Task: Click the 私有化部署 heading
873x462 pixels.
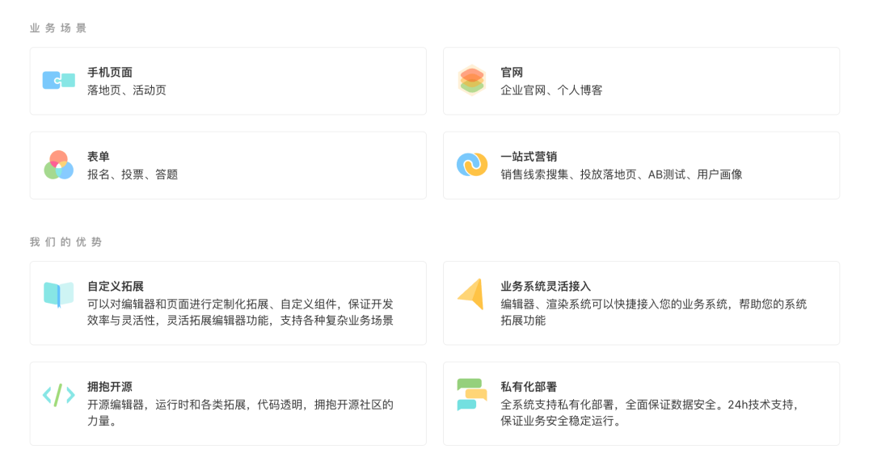Action: pos(529,387)
